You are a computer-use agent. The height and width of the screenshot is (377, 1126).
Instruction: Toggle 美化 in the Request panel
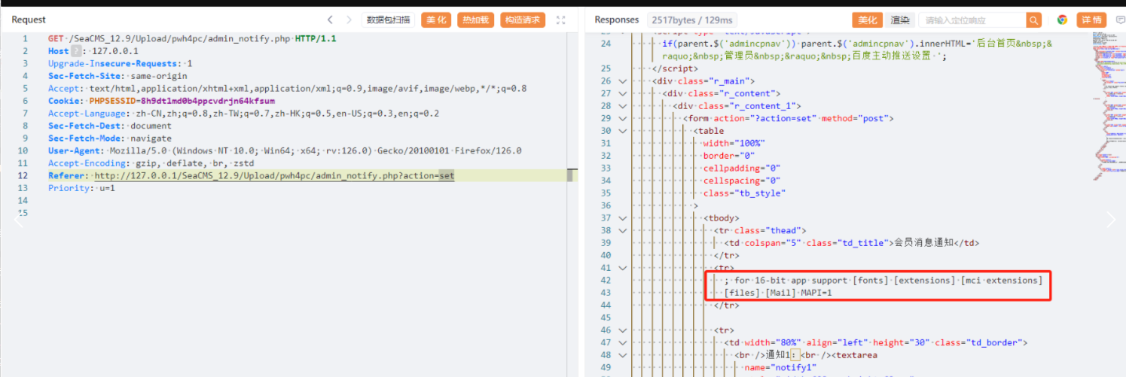click(x=436, y=20)
